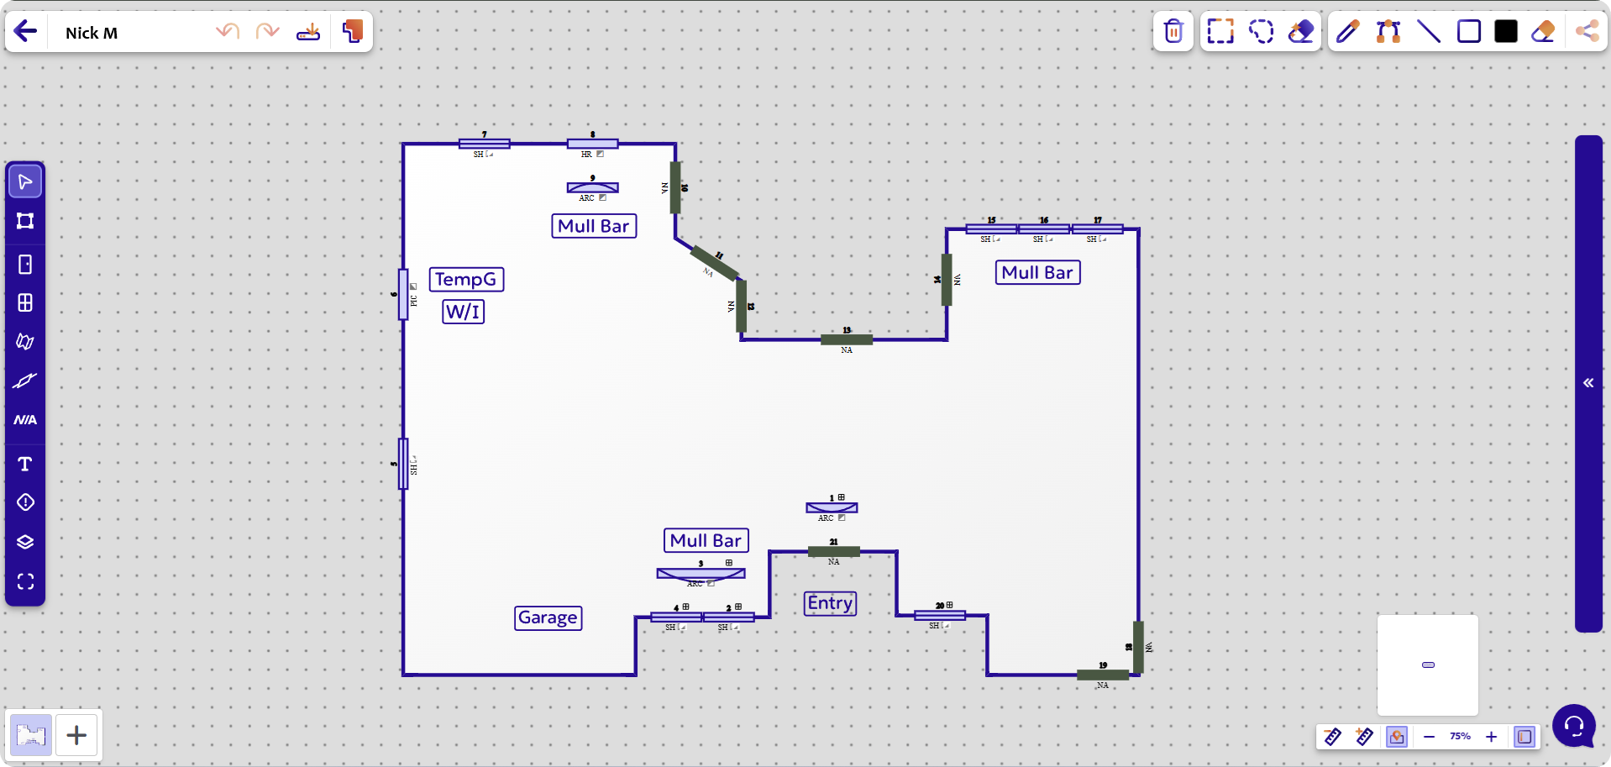Select the N/A marker tool
Screen dimensions: 1611x767
pos(25,419)
